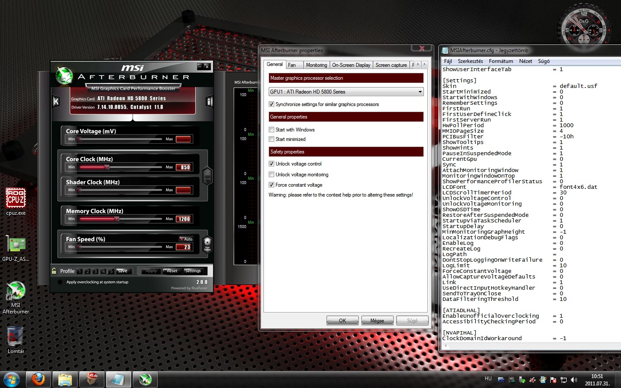The width and height of the screenshot is (621, 388).
Task: Click the Core Clock value field 850
Action: (184, 167)
